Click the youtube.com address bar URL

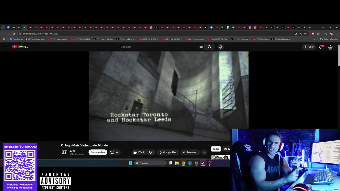coord(41,34)
